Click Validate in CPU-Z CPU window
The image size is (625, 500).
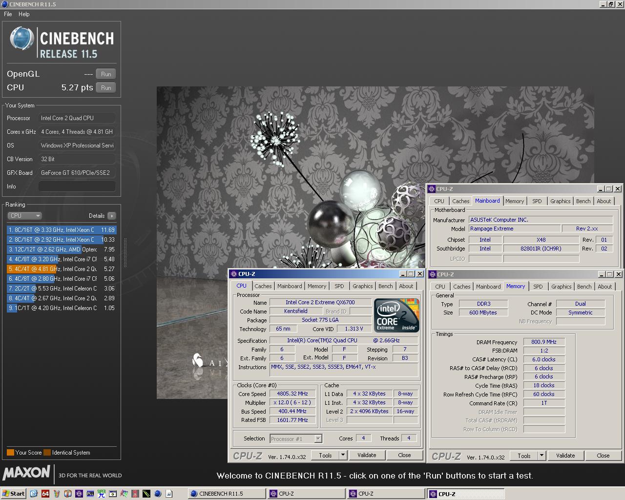tap(367, 456)
